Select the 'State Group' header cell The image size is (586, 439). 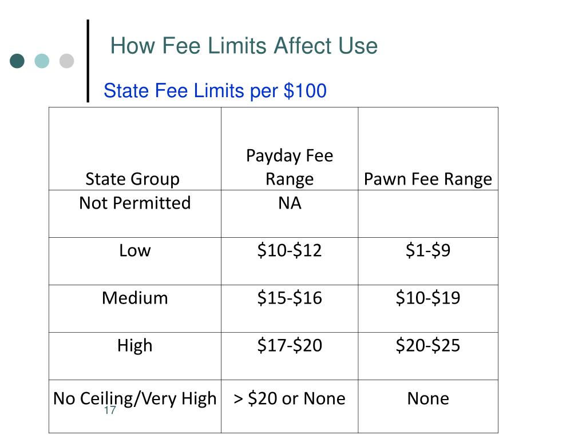click(135, 149)
